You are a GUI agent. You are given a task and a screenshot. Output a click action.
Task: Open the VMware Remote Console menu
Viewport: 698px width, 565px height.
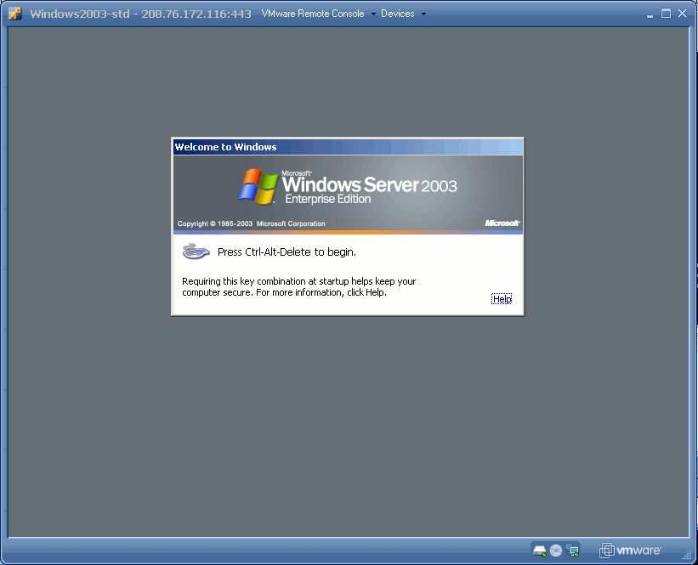[x=313, y=14]
